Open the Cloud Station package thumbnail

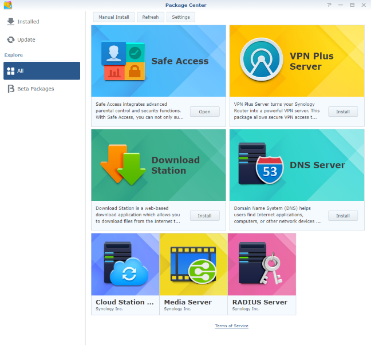(x=125, y=264)
